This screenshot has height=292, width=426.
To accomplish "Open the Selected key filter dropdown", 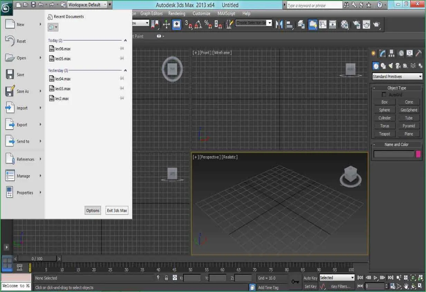I will (x=337, y=277).
